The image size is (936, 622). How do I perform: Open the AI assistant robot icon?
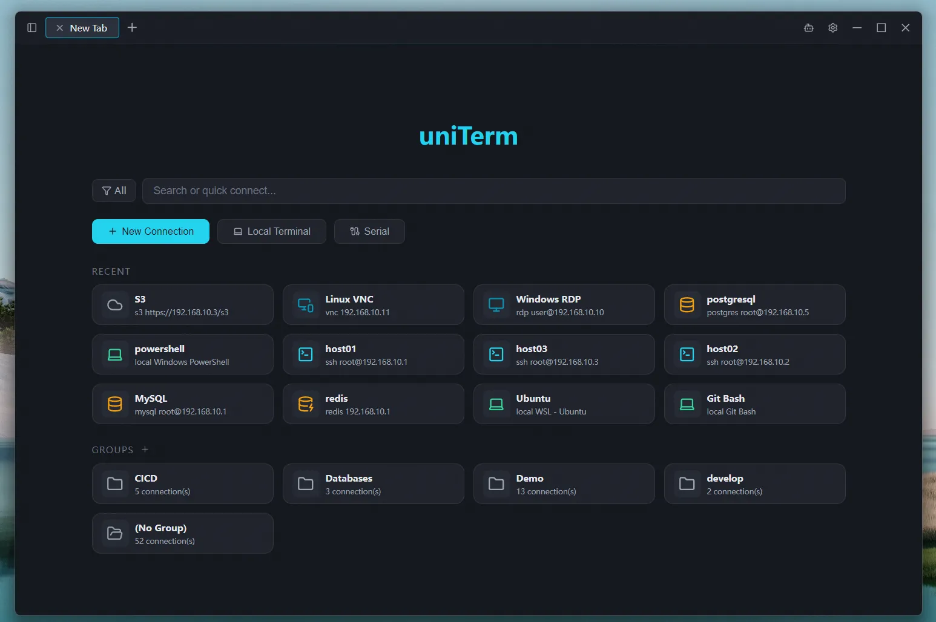(x=808, y=28)
